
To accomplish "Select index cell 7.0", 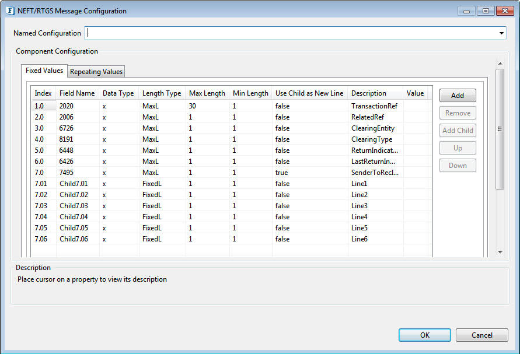I will click(39, 173).
